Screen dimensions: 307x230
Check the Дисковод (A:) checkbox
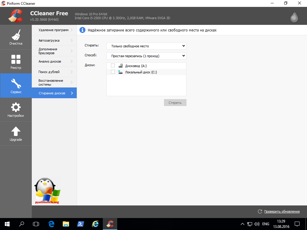(x=113, y=66)
